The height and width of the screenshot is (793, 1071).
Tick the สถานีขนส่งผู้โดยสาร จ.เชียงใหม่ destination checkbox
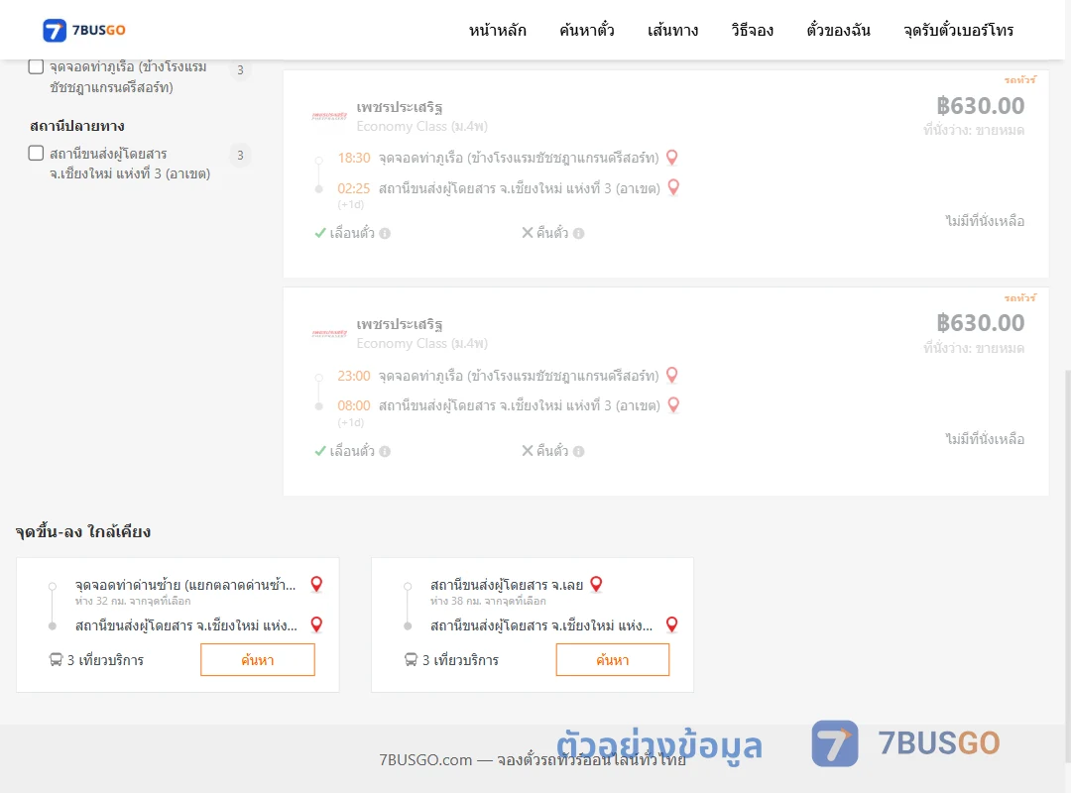coord(37,153)
